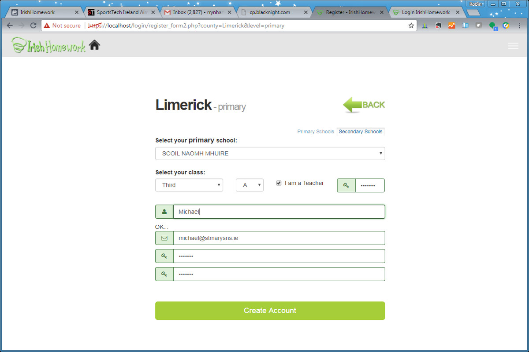Click the key icon beside the teacher password

pos(346,185)
